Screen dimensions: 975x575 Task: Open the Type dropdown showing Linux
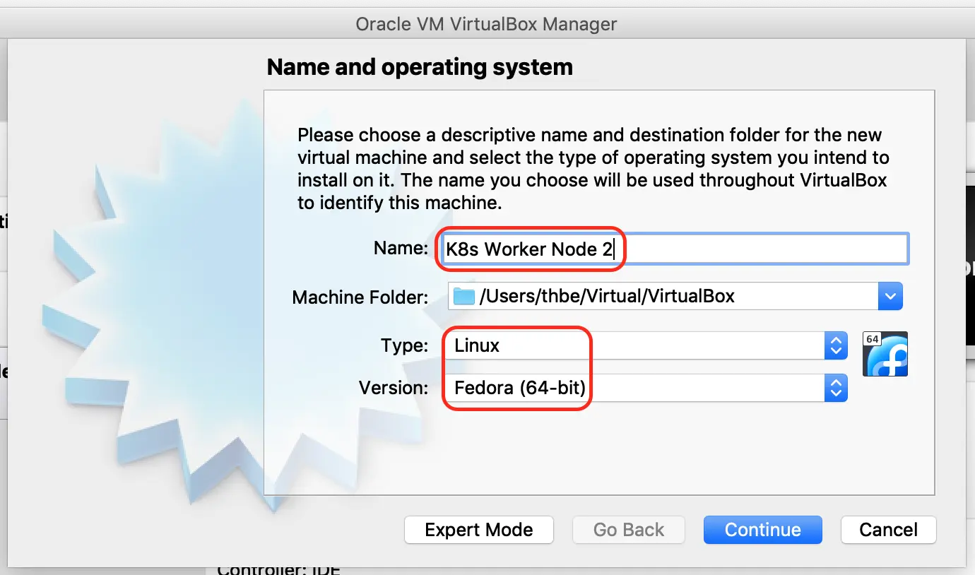pyautogui.click(x=636, y=345)
